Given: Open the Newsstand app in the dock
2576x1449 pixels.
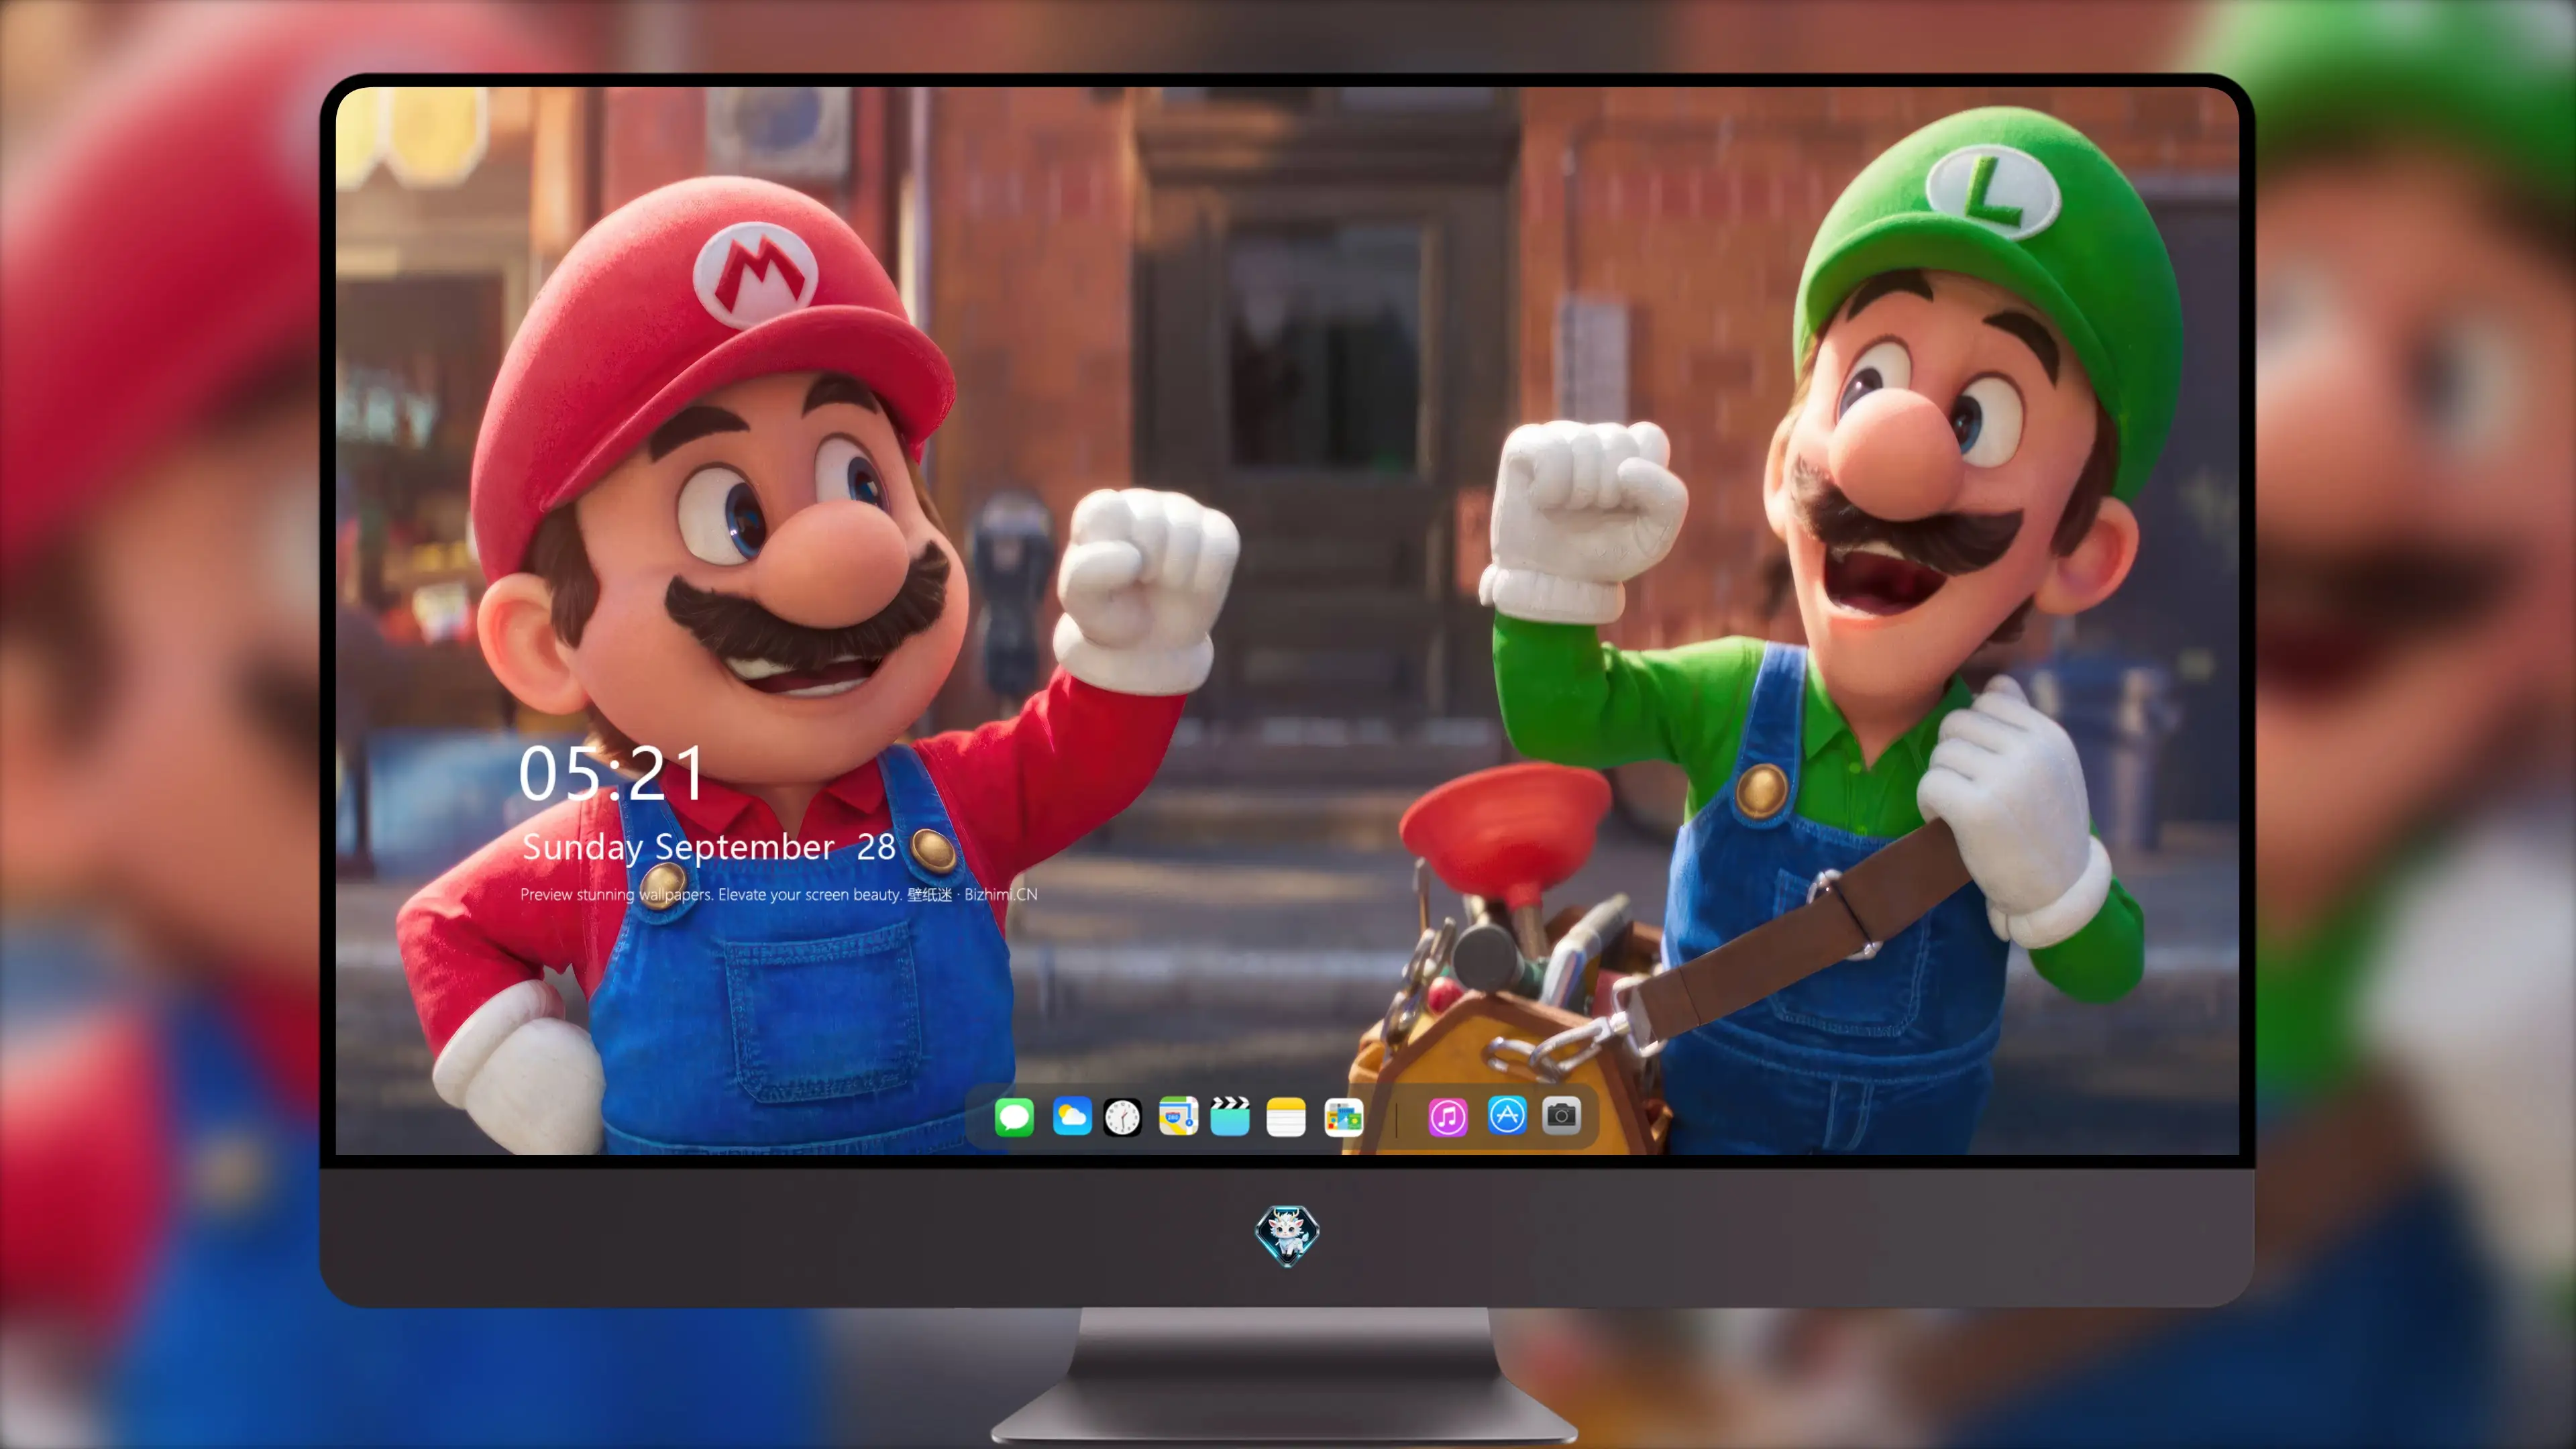Looking at the screenshot, I should [x=1343, y=1117].
